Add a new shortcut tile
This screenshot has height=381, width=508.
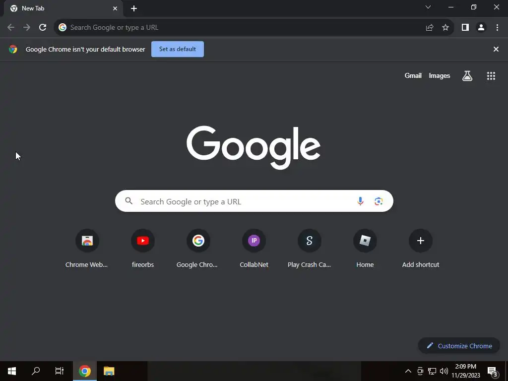(421, 249)
